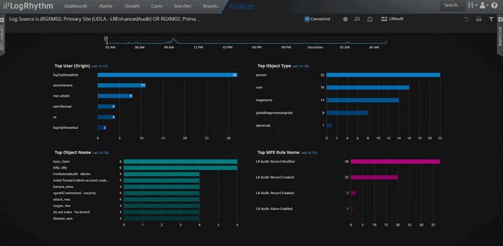This screenshot has width=503, height=246.
Task: Open the time range clock icon
Action: (346, 19)
